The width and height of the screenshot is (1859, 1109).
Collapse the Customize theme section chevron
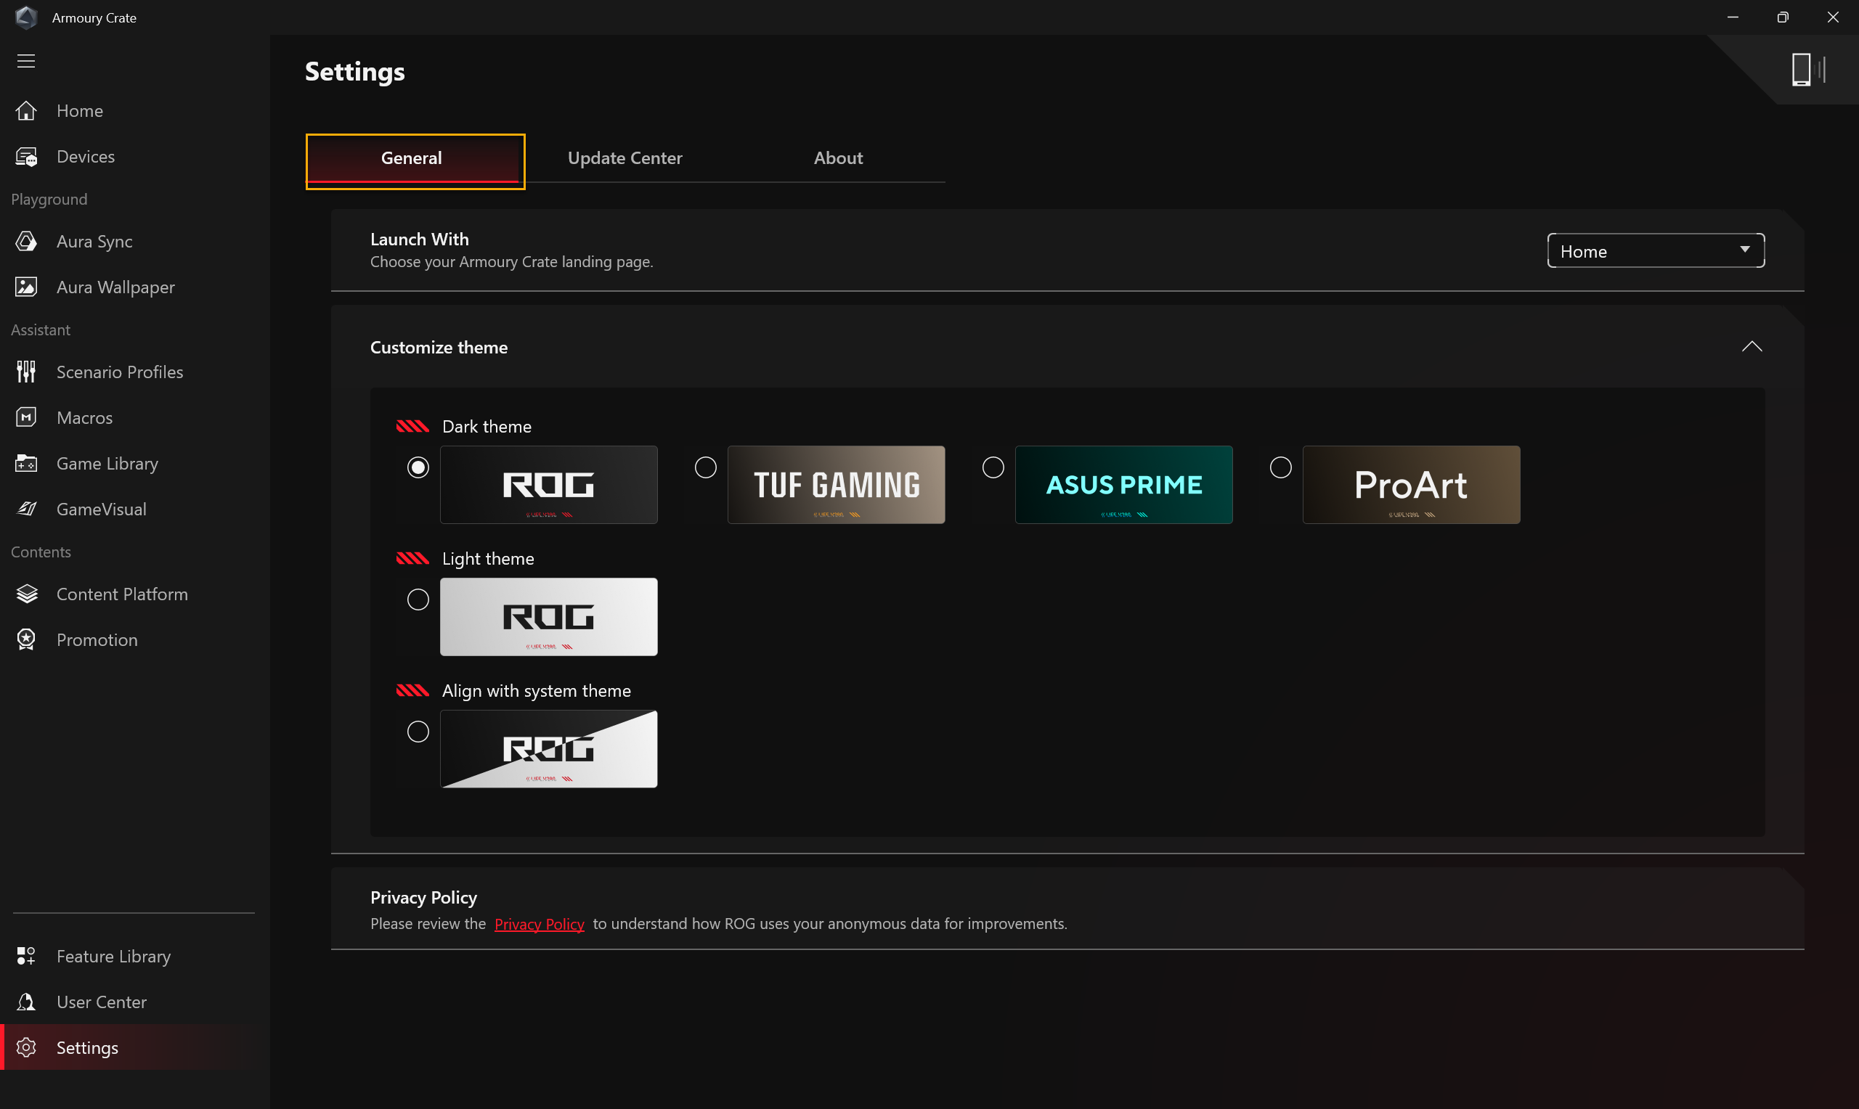click(x=1752, y=347)
